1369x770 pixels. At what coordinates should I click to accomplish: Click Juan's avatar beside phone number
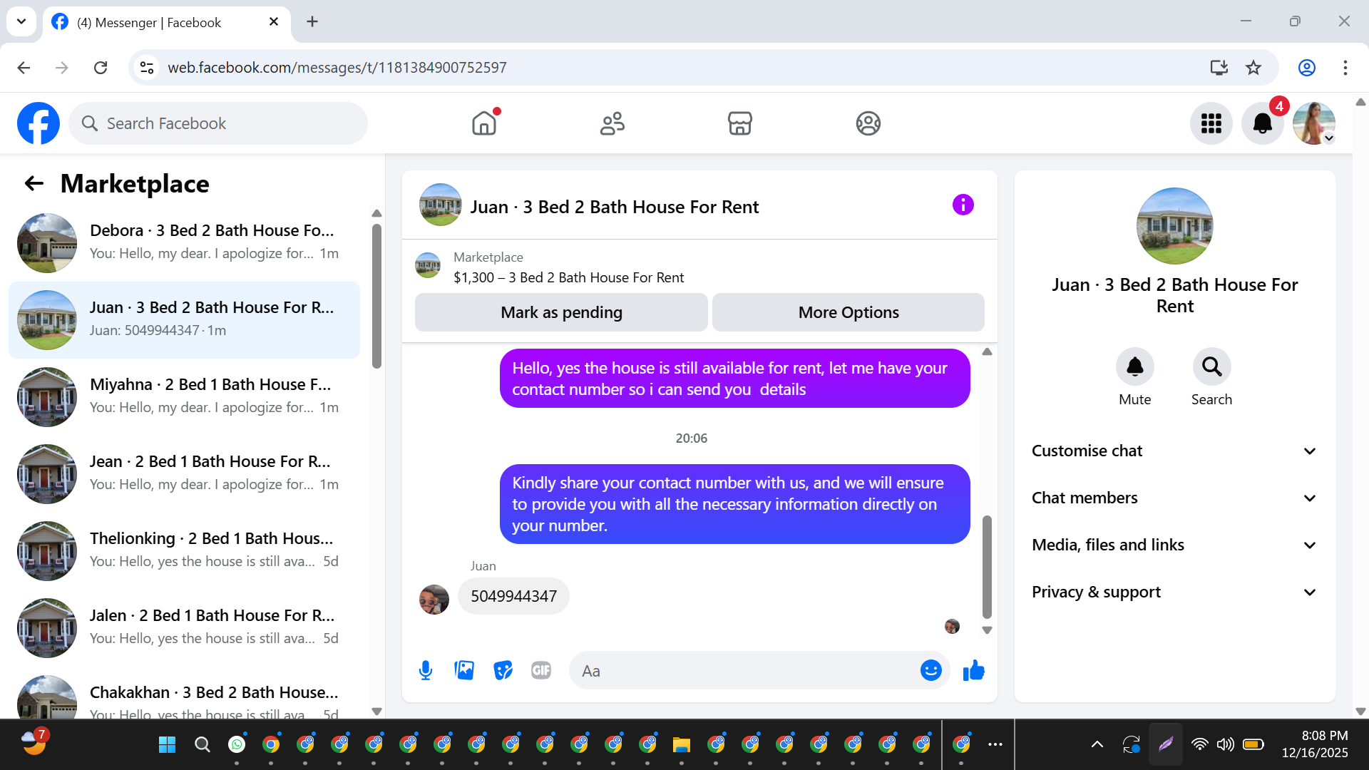point(434,600)
